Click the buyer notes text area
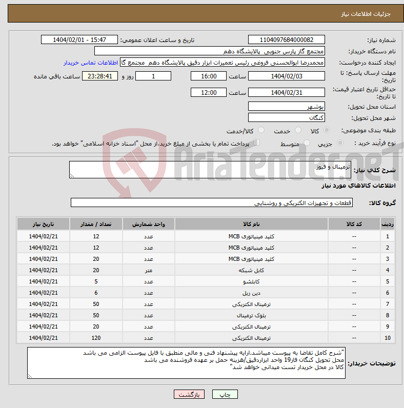This screenshot has width=404, height=408. (x=187, y=363)
